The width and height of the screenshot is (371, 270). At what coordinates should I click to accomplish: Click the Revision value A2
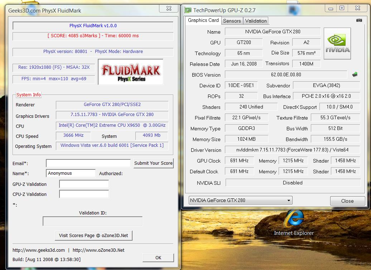[307, 42]
